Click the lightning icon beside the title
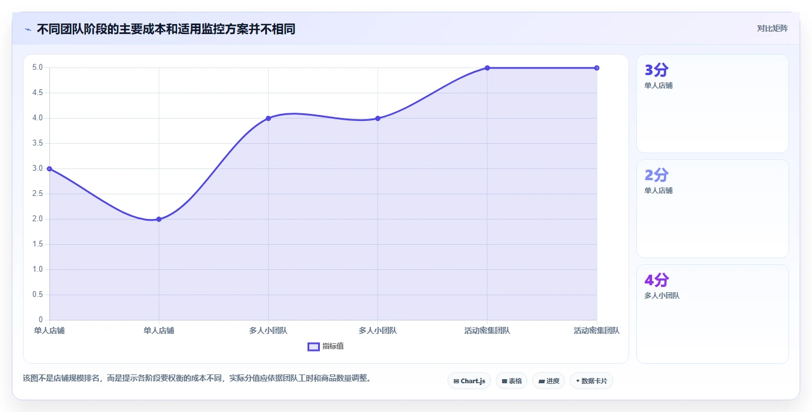 coord(28,29)
